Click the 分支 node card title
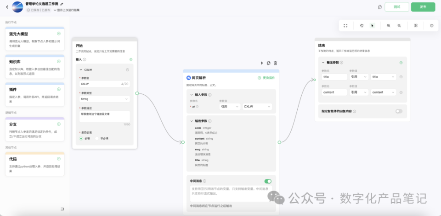This screenshot has height=216, width=441. (x=13, y=124)
